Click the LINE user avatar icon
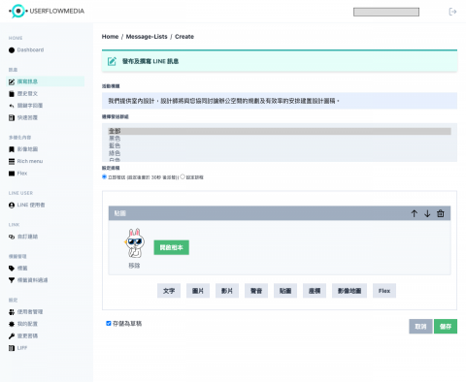The image size is (466, 382). pos(12,205)
